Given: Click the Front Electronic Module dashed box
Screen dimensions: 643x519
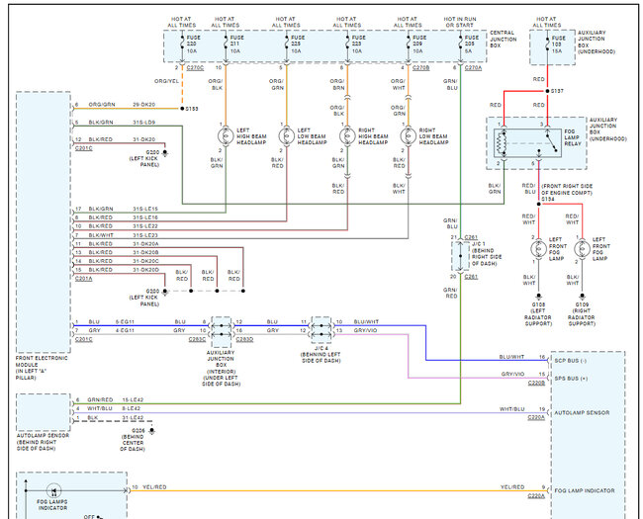Looking at the screenshot, I should click(44, 222).
